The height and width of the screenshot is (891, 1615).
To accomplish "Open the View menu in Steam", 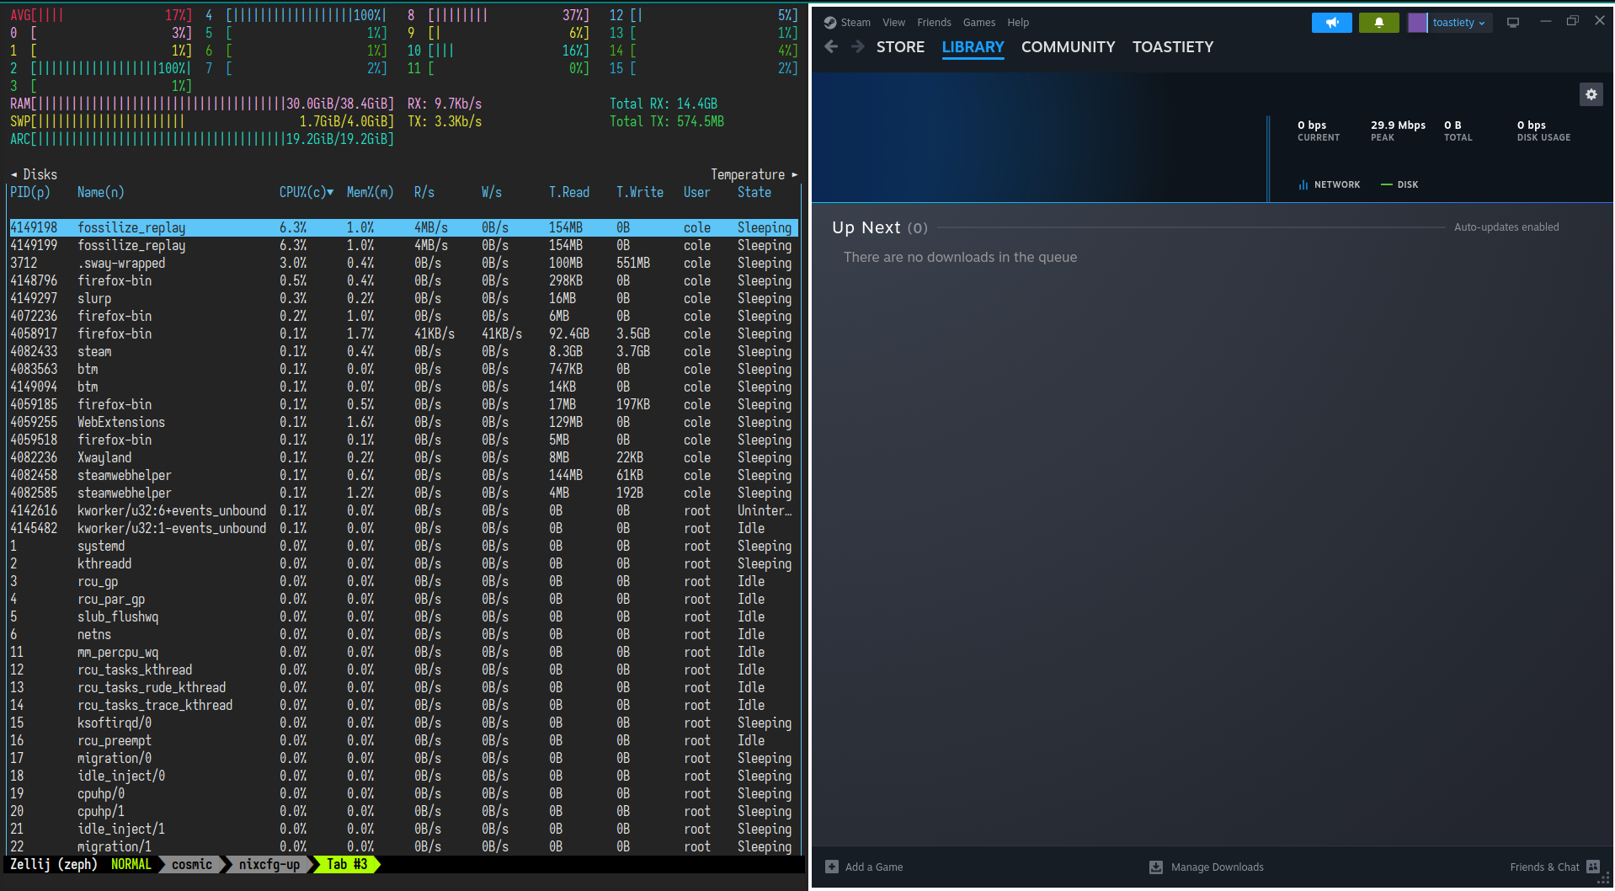I will coord(893,22).
